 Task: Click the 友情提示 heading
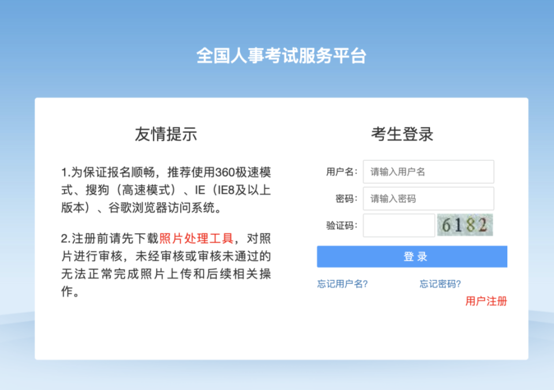click(x=166, y=134)
